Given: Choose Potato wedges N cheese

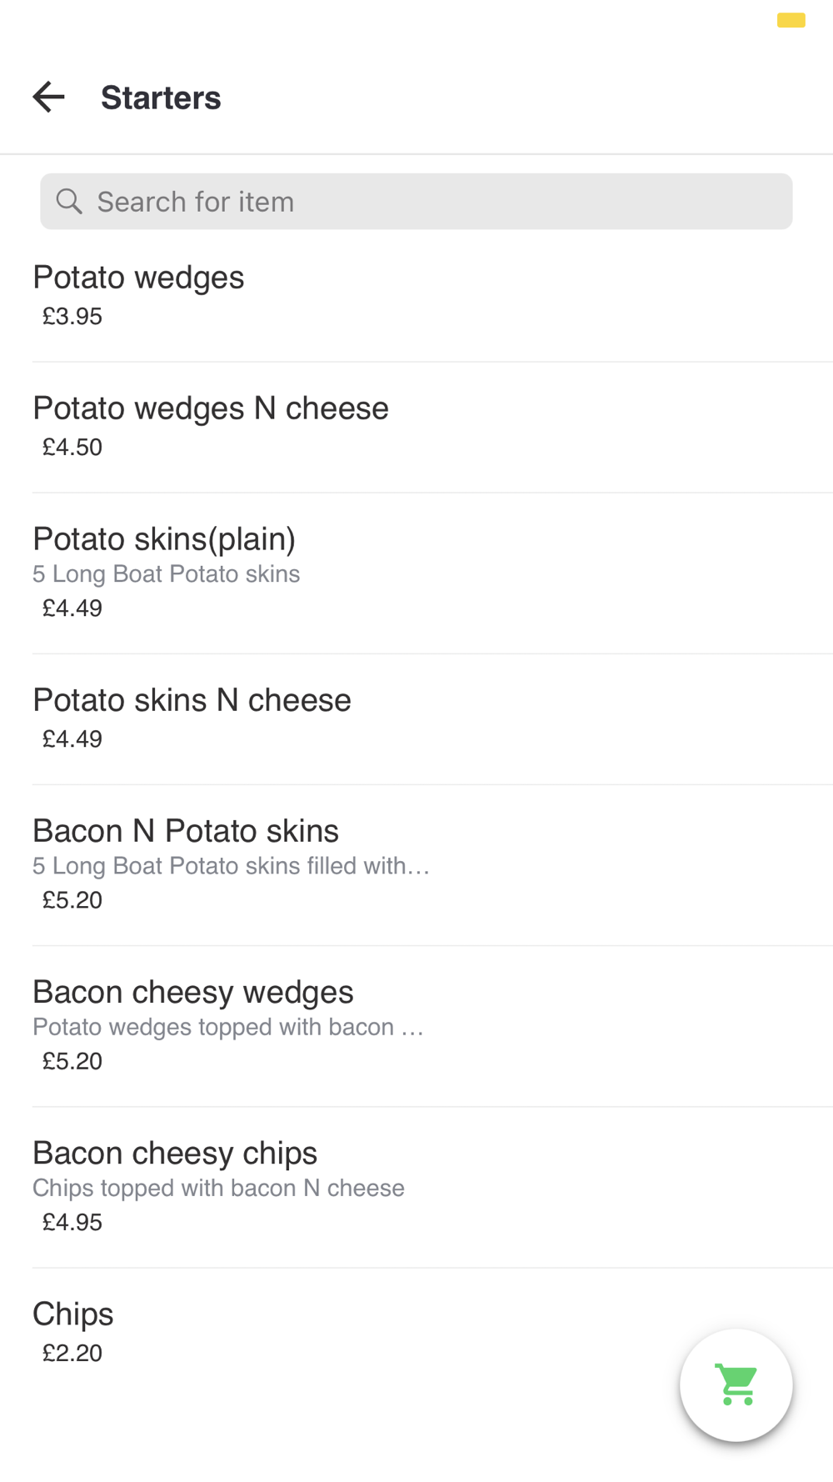Looking at the screenshot, I should (x=211, y=408).
